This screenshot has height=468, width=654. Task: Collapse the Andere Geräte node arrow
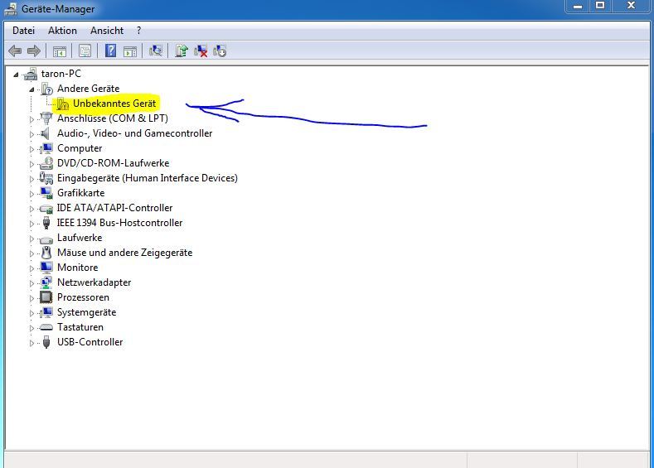click(x=31, y=89)
